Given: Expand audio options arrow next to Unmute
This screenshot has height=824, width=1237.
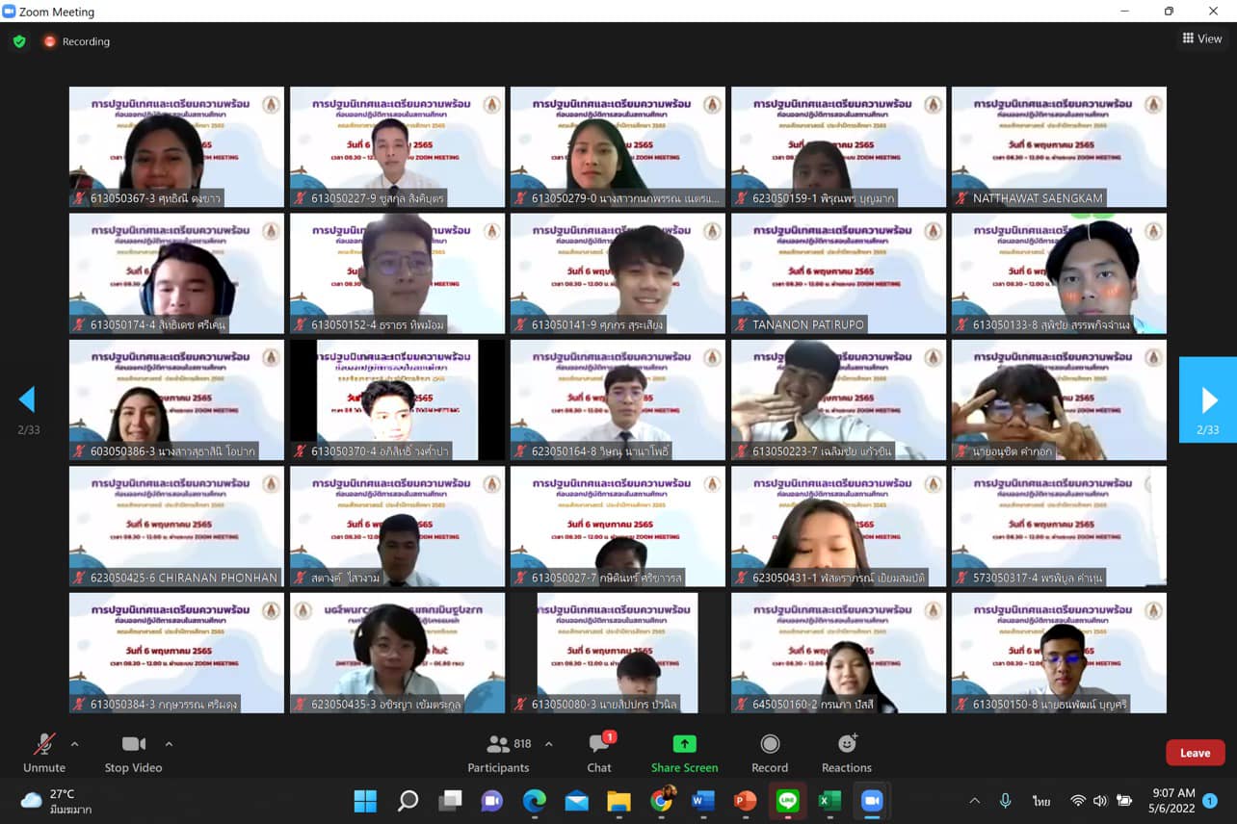Looking at the screenshot, I should 75,744.
